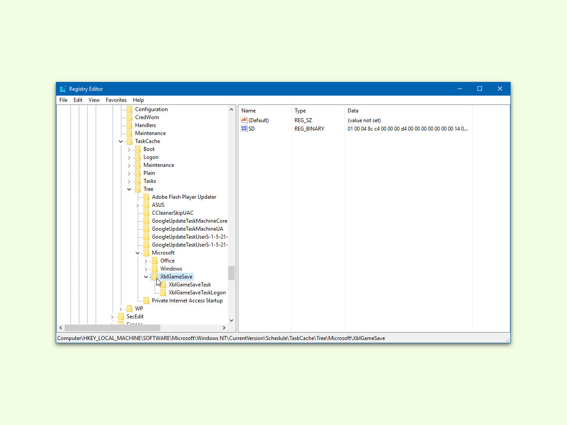Select the Maintenance key under TaskCache
Viewport: 567px width, 425px height.
(159, 165)
